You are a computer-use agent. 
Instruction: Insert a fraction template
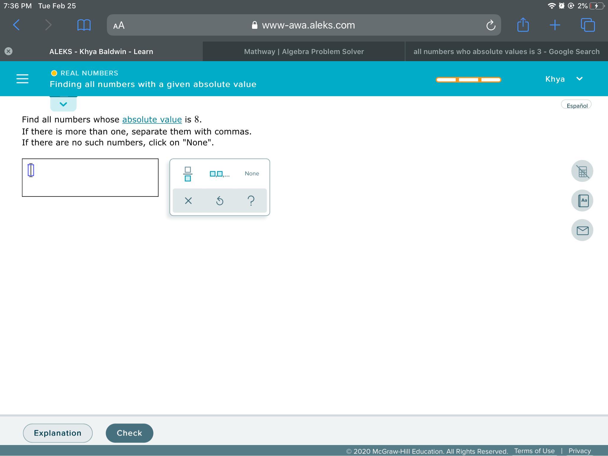click(188, 174)
